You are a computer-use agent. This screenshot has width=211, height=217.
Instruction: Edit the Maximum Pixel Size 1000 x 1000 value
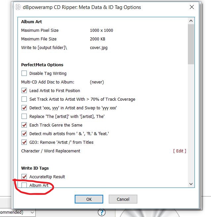(x=101, y=30)
